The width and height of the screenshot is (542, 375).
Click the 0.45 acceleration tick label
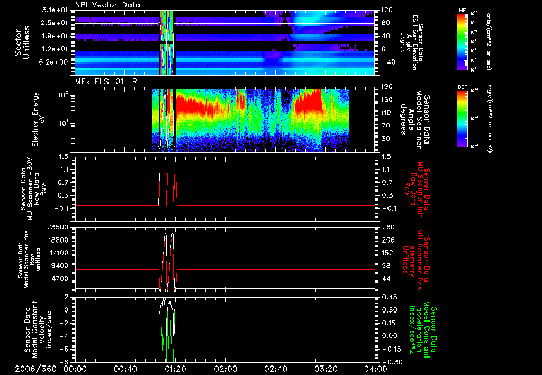(x=389, y=297)
